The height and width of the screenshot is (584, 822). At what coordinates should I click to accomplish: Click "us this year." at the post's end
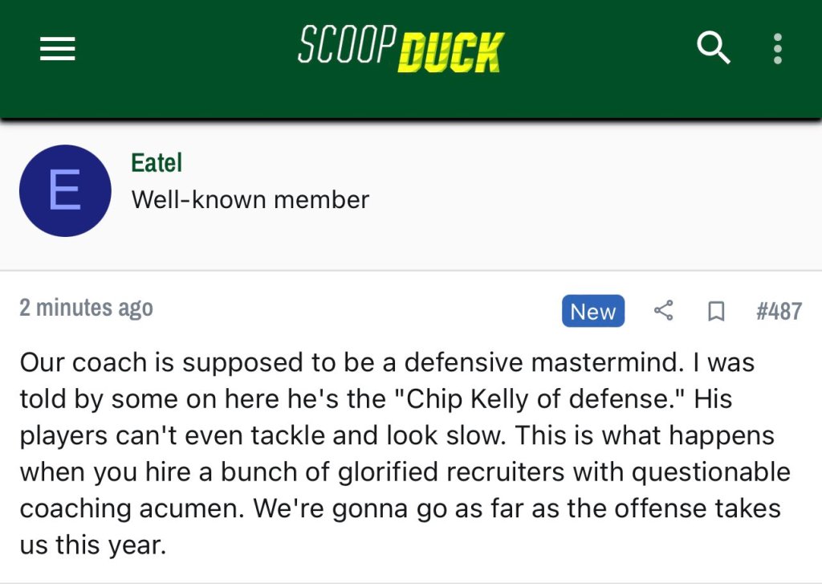tap(92, 545)
